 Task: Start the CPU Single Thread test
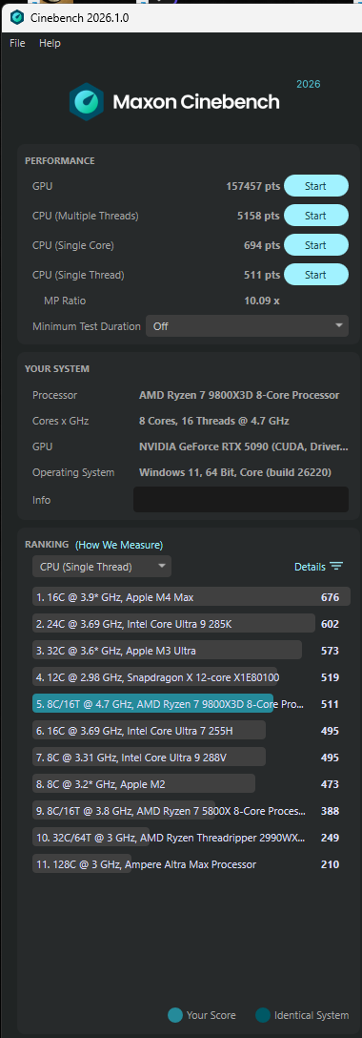pos(315,275)
